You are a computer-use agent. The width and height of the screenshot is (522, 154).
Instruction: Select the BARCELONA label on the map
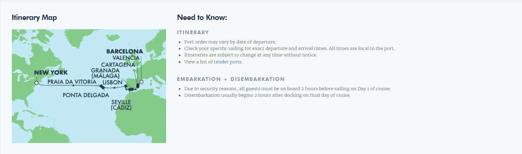point(124,52)
